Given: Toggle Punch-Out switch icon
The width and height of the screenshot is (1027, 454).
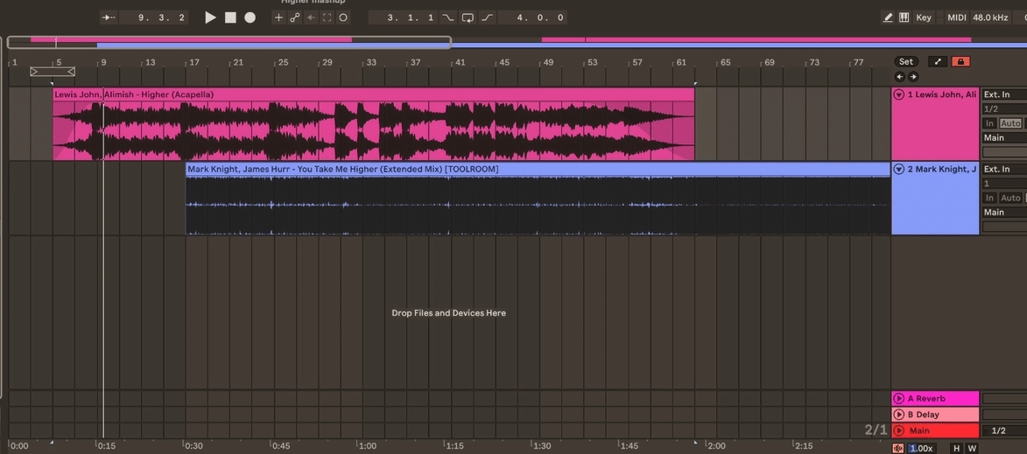Looking at the screenshot, I should pos(487,17).
